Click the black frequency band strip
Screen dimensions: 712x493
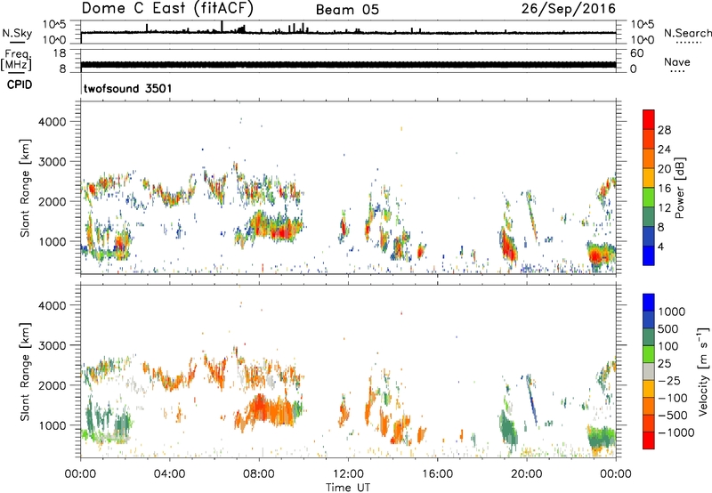(348, 65)
